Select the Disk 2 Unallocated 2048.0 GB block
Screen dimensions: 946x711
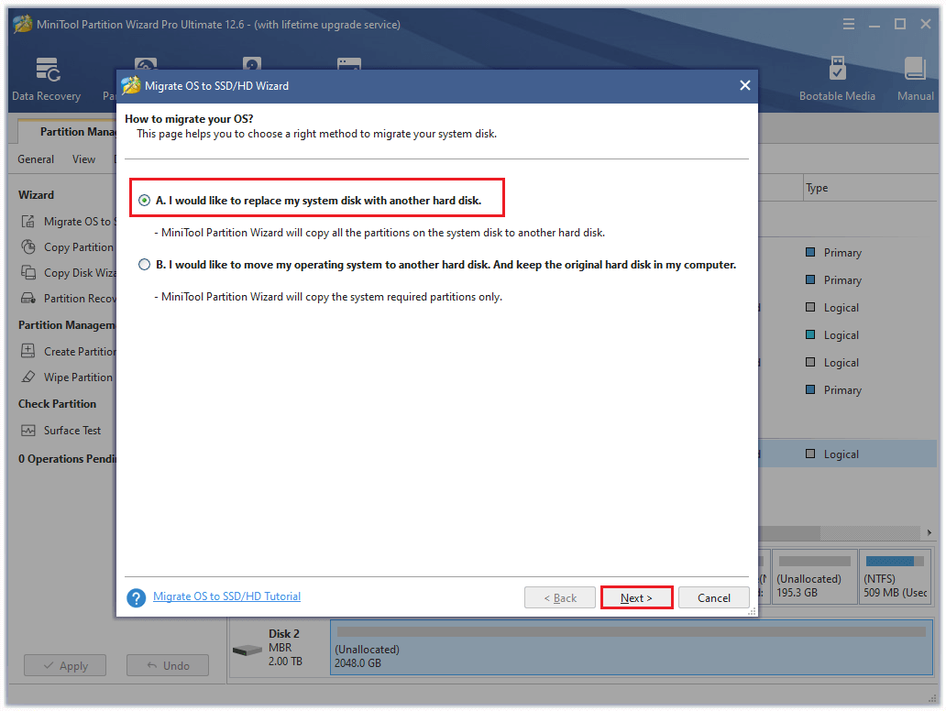[x=631, y=647]
